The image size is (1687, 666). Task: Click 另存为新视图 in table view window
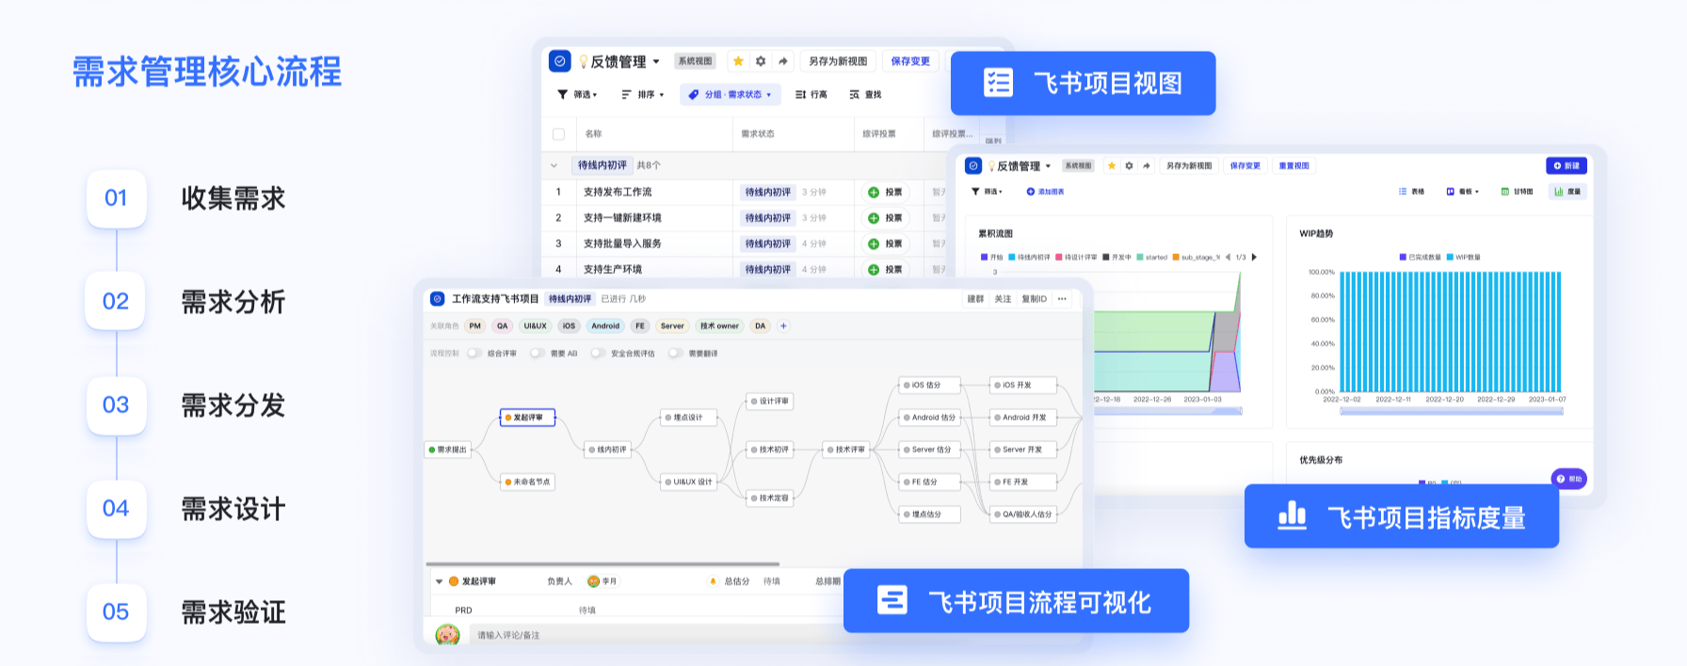[x=838, y=61]
